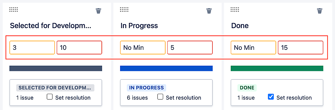
Task: Click the In Progress column drag handle
Action: tap(124, 10)
